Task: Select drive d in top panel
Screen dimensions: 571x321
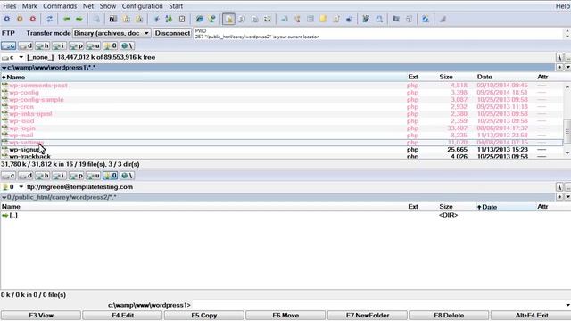Action: click(26, 45)
